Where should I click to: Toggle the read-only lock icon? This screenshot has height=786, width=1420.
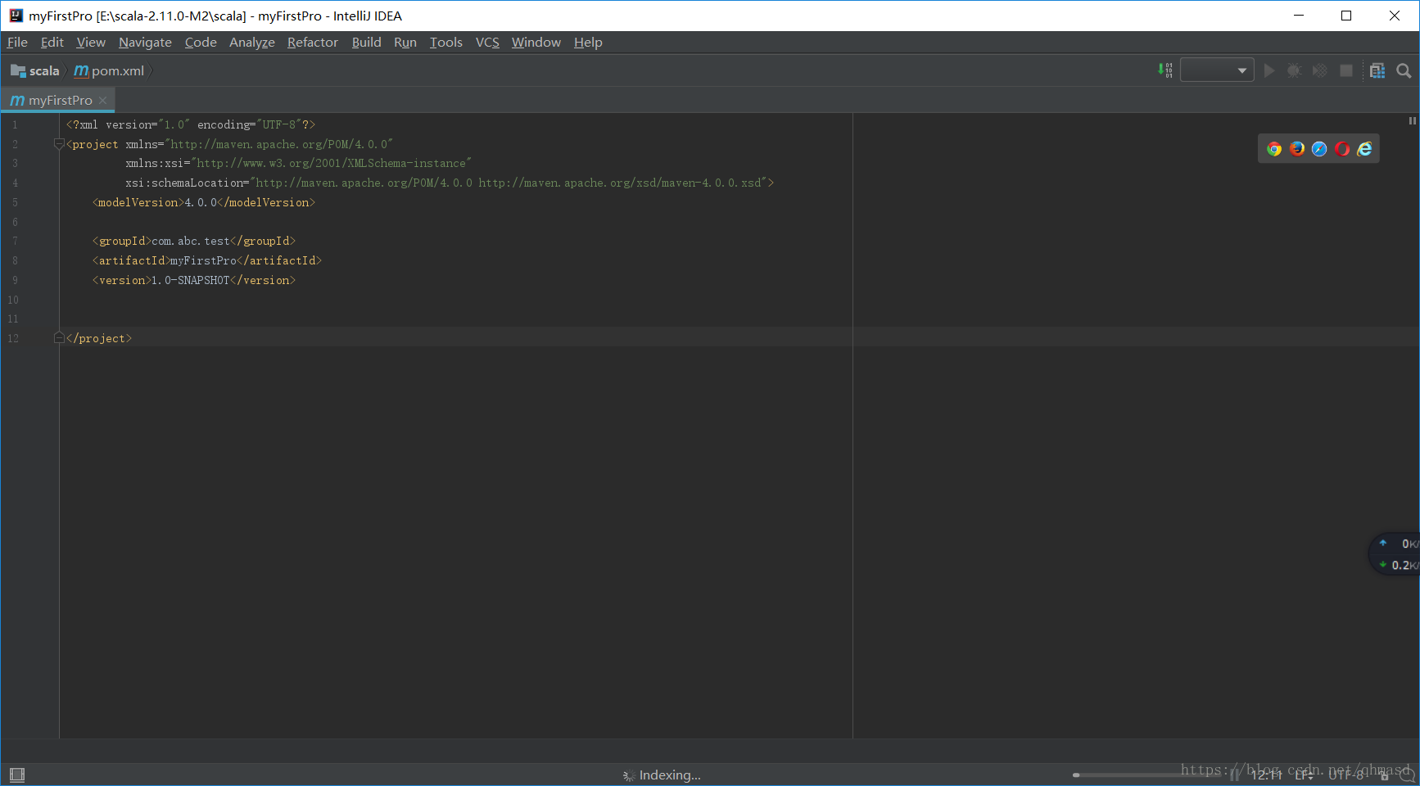(1385, 775)
